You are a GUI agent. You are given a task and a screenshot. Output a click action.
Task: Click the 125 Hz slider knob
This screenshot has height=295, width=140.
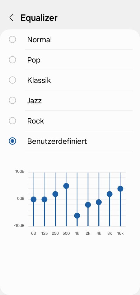[44, 199]
